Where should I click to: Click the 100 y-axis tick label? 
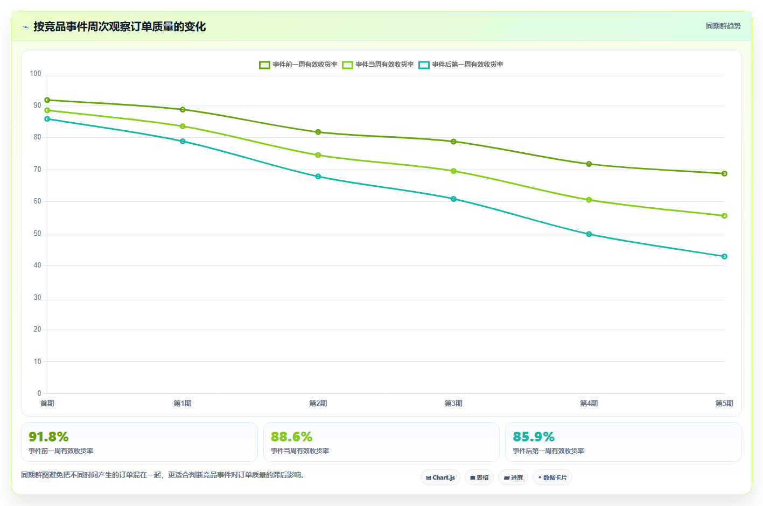(x=36, y=74)
